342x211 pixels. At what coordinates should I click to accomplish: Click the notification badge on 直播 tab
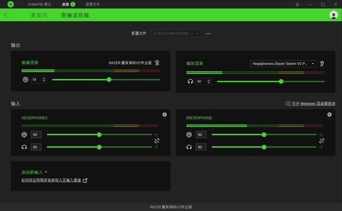point(73,4)
